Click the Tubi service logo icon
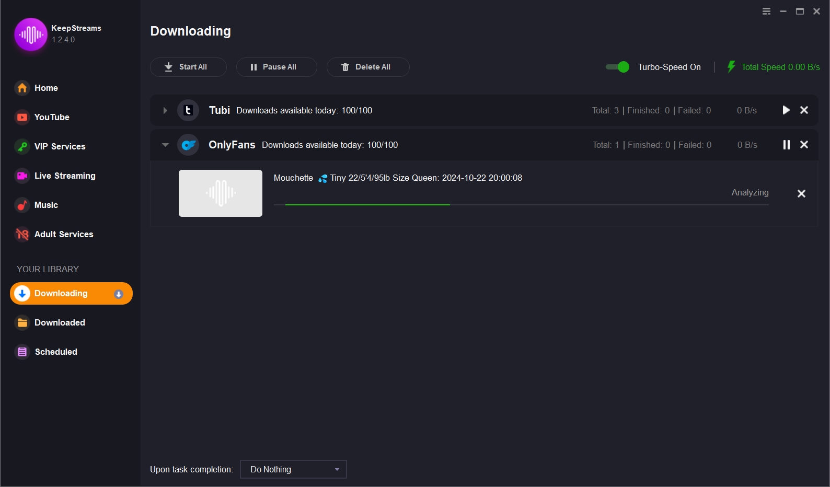 pos(188,110)
